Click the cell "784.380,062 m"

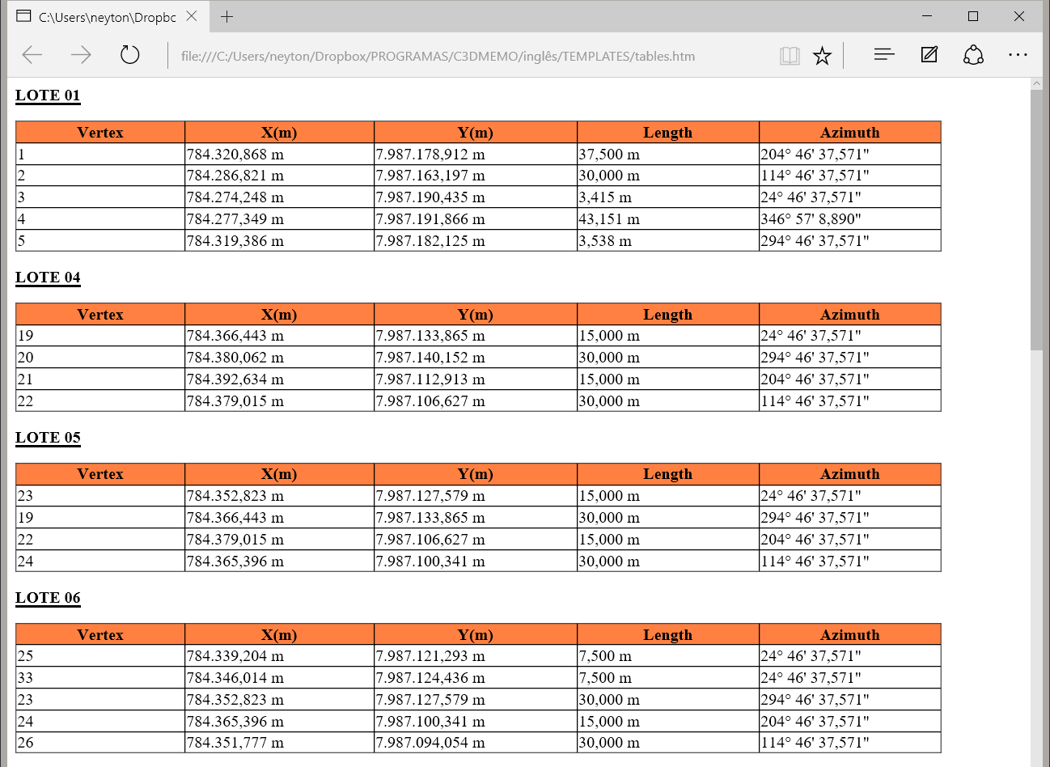pyautogui.click(x=279, y=358)
